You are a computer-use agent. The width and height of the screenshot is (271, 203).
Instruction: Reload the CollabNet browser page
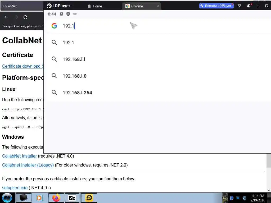point(25,17)
